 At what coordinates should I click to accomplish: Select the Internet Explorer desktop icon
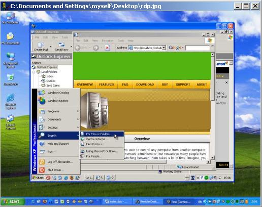click(x=11, y=102)
